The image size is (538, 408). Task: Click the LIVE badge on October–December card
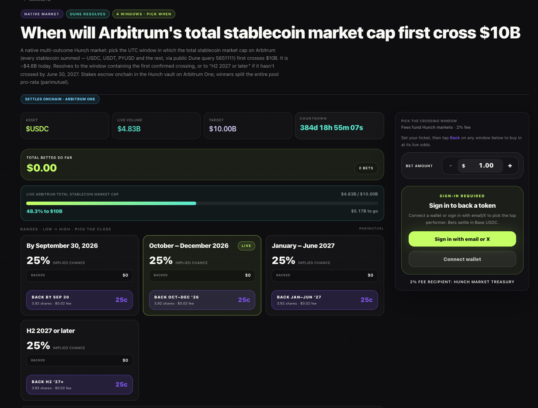click(x=246, y=246)
